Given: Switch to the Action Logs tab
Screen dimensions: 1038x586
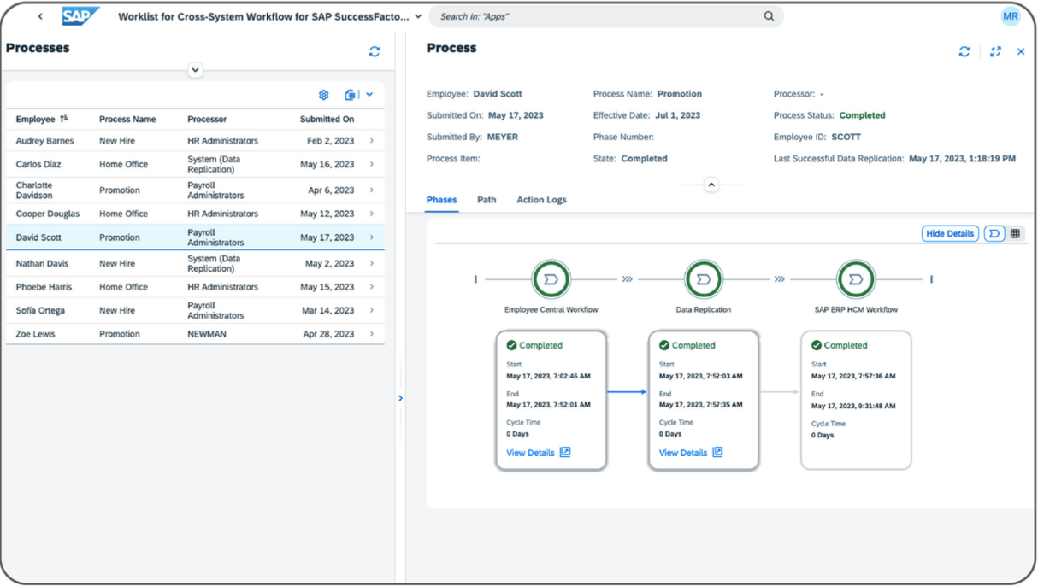Looking at the screenshot, I should (541, 199).
